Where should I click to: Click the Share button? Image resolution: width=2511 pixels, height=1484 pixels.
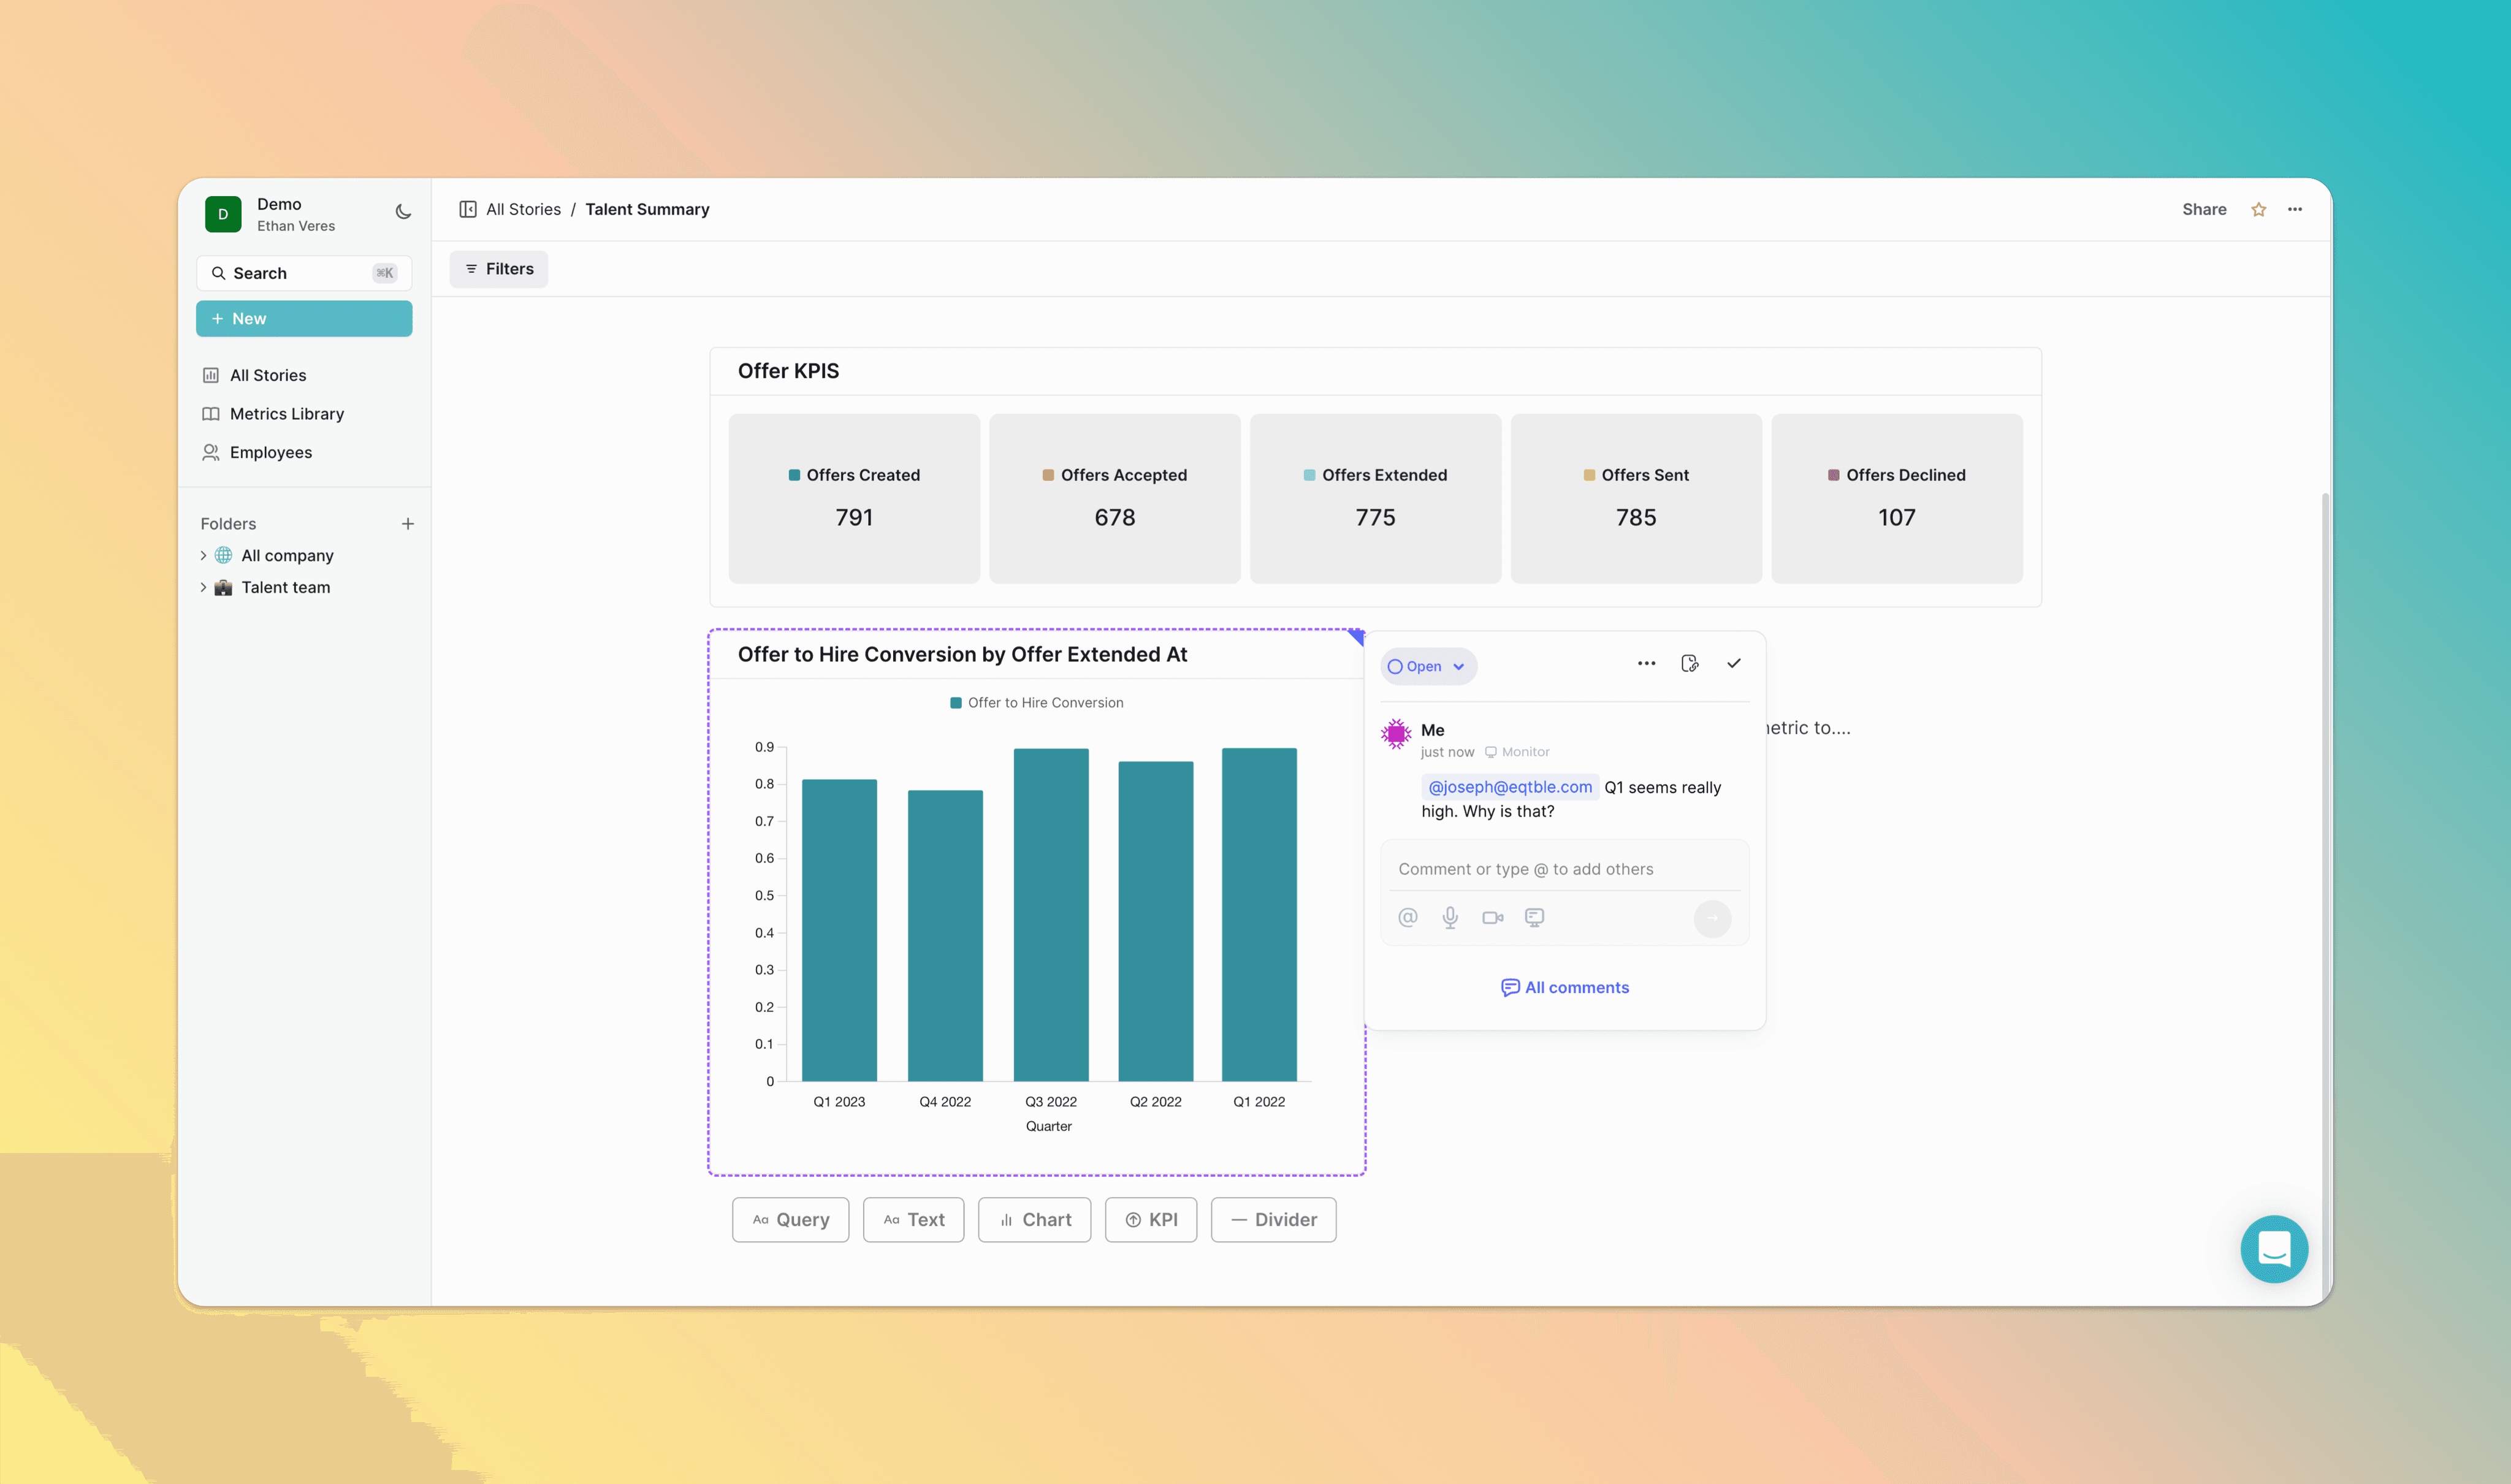pos(2204,209)
